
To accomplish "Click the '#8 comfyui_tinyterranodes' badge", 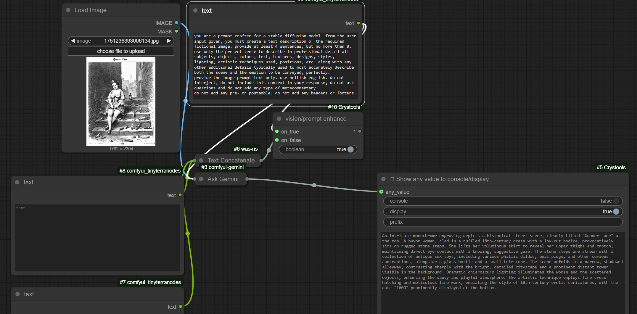I will tap(150, 171).
